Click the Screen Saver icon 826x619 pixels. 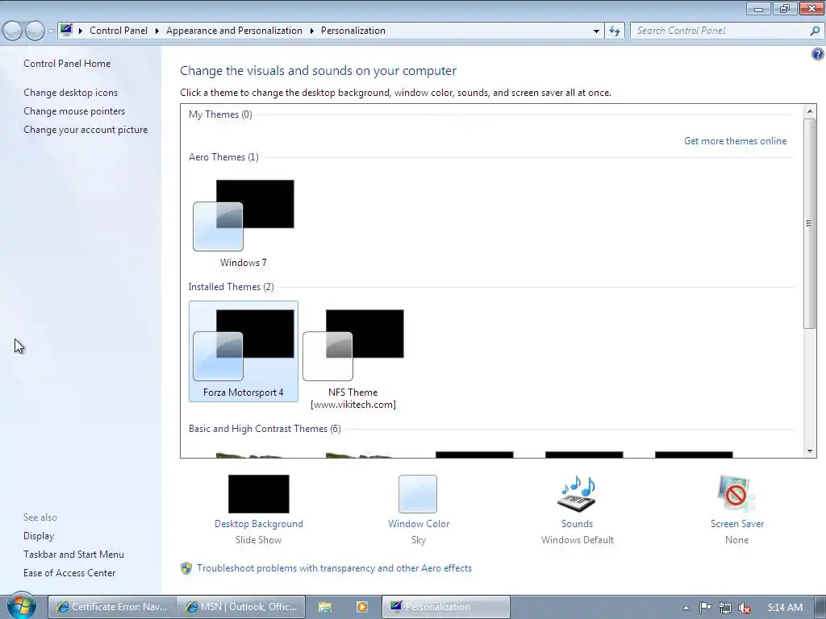[x=736, y=494]
